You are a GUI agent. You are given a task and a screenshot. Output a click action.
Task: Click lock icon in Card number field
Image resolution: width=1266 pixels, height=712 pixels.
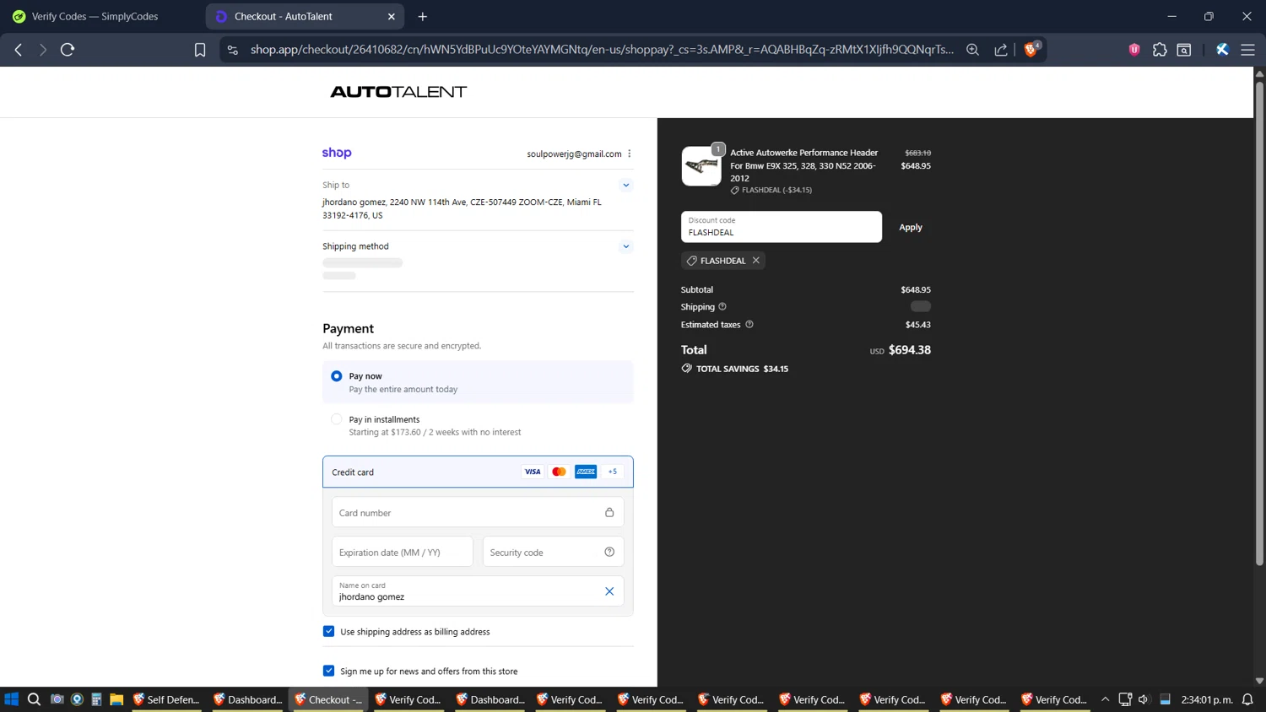point(609,512)
